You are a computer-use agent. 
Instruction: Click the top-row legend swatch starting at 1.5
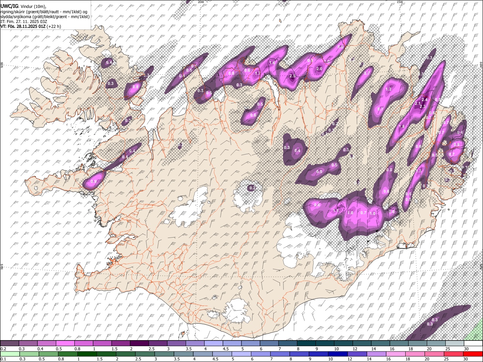121,343
